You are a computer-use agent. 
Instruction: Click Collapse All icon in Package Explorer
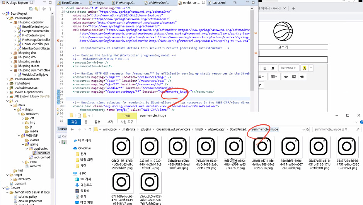(31, 9)
